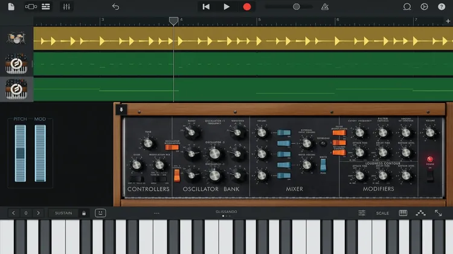Select the third track synth icon
The image size is (453, 254).
coord(16,89)
